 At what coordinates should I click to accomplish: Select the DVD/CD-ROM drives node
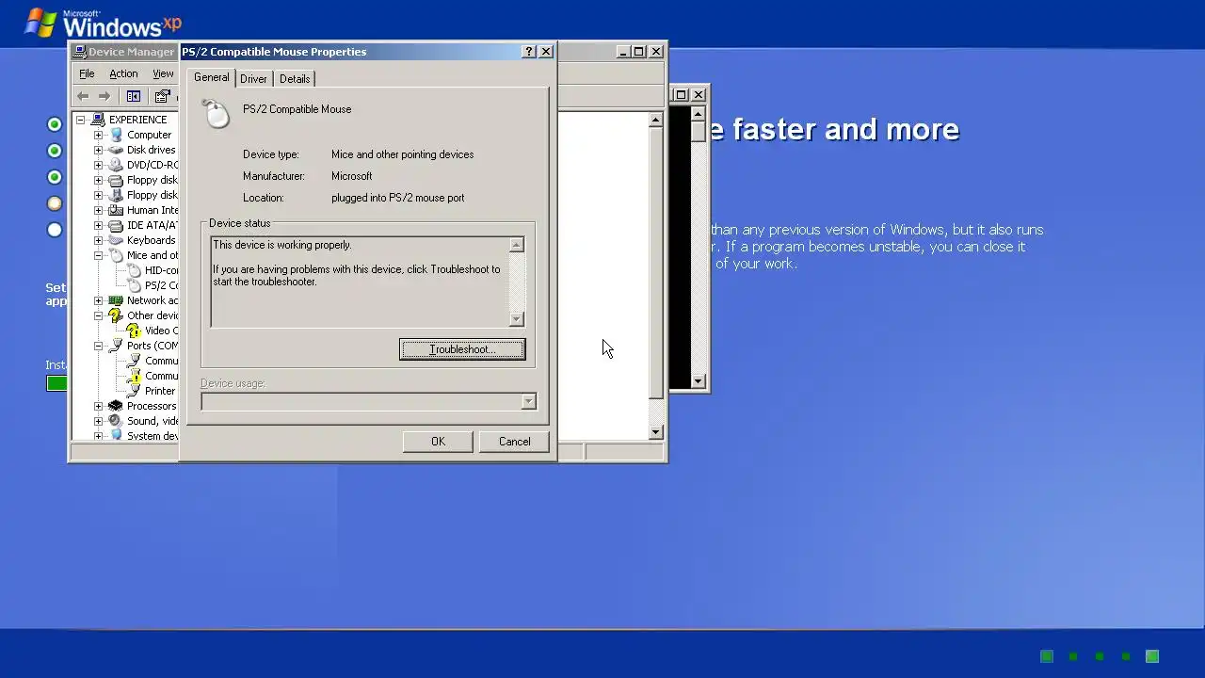153,165
